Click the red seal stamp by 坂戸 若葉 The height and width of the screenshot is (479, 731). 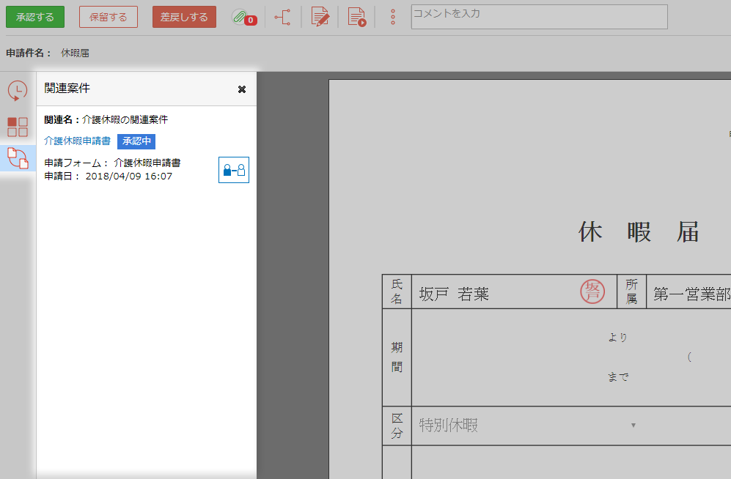point(592,292)
